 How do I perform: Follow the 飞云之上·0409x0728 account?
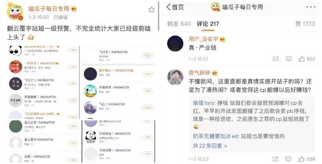click(x=73, y=84)
